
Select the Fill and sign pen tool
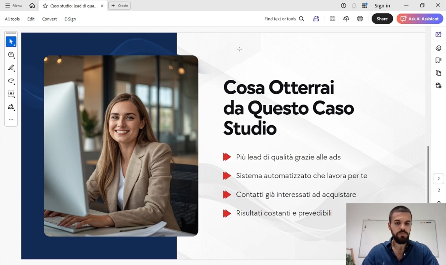pyautogui.click(x=11, y=107)
